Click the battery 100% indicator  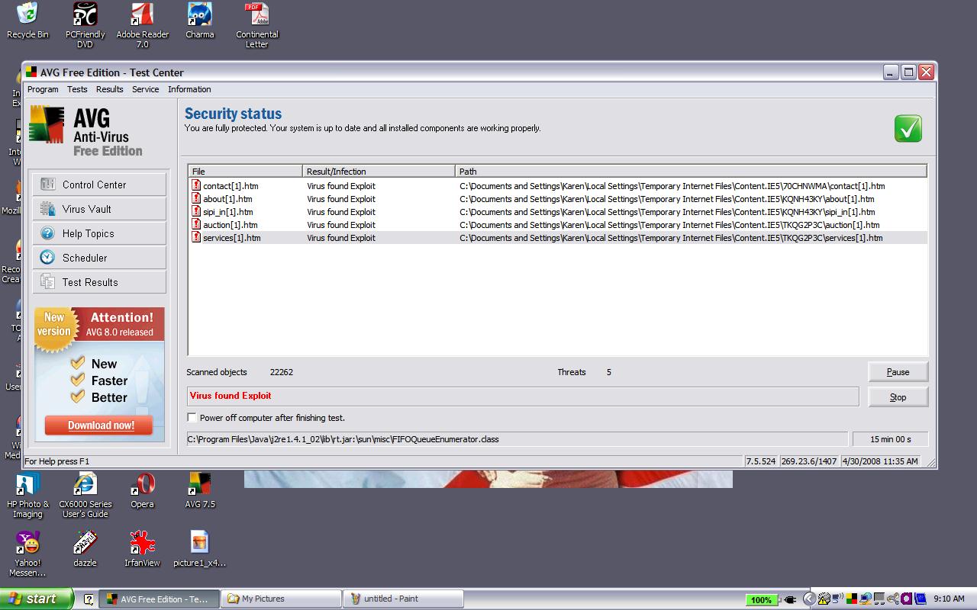pos(761,599)
